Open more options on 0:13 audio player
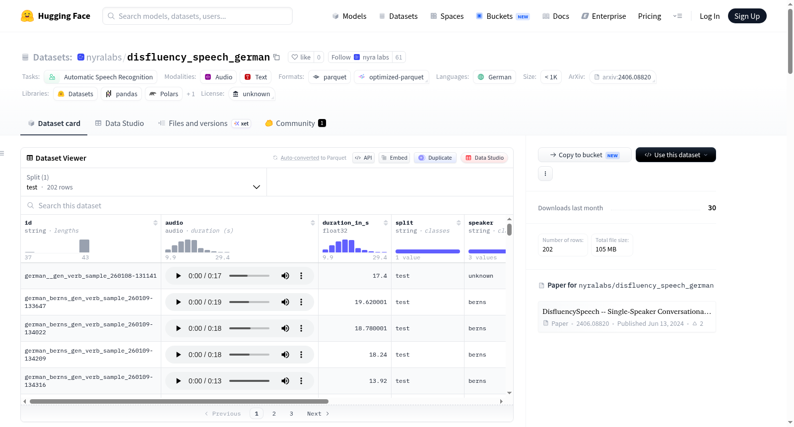The height and width of the screenshot is (427, 794). (301, 381)
